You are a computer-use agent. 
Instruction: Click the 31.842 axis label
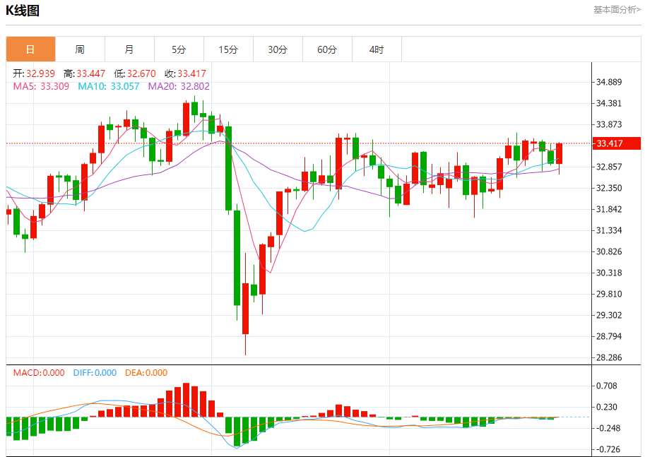(609, 209)
